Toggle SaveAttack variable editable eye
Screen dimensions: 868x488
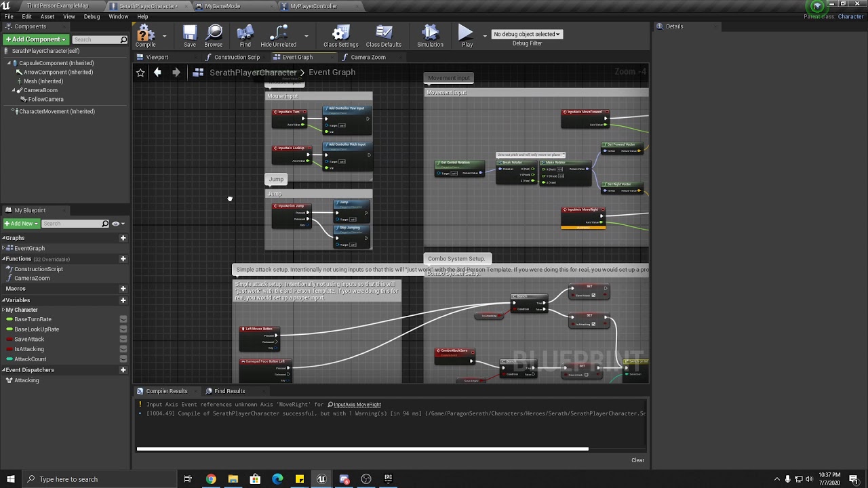pos(123,340)
